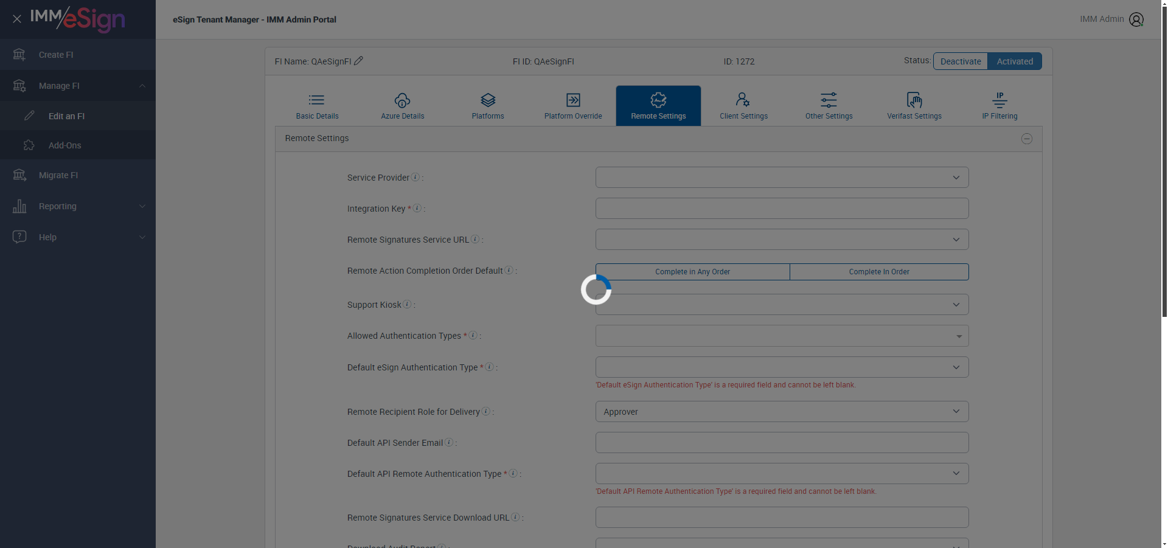1168x548 pixels.
Task: Click the Deactivate status button
Action: pyautogui.click(x=961, y=61)
